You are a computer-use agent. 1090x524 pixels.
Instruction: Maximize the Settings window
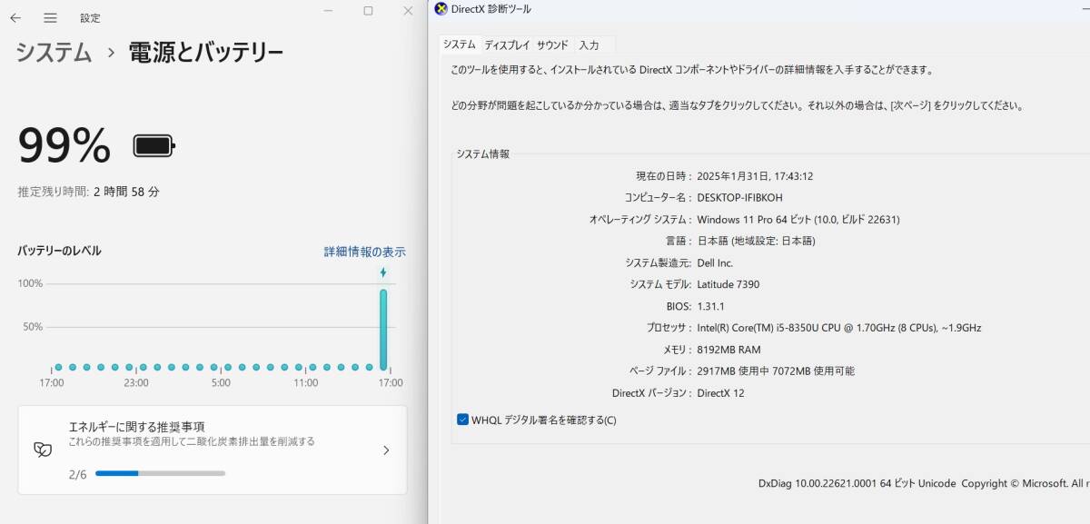point(368,11)
